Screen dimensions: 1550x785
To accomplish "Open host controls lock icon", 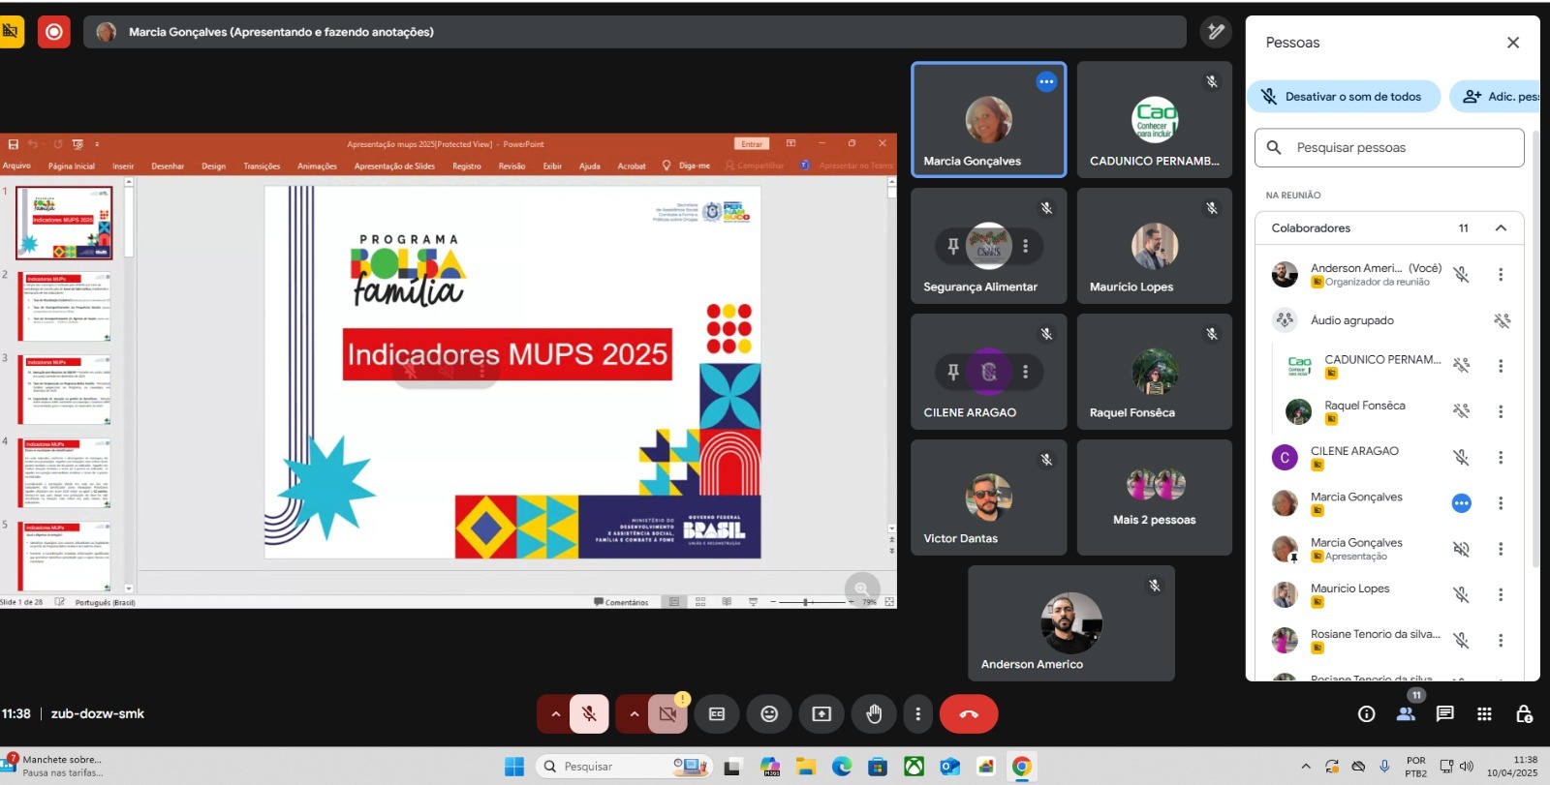I will pyautogui.click(x=1523, y=714).
